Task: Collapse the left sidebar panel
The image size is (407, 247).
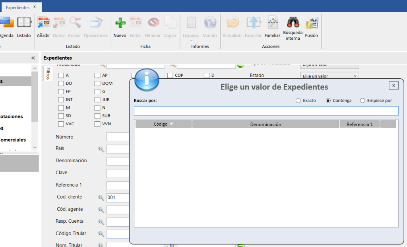Action: 33,58
